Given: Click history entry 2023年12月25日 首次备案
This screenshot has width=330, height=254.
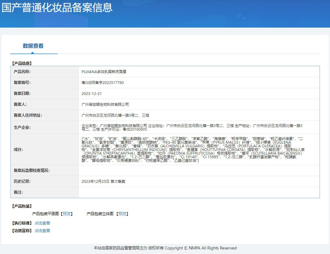Looking at the screenshot, I should click(103, 181).
